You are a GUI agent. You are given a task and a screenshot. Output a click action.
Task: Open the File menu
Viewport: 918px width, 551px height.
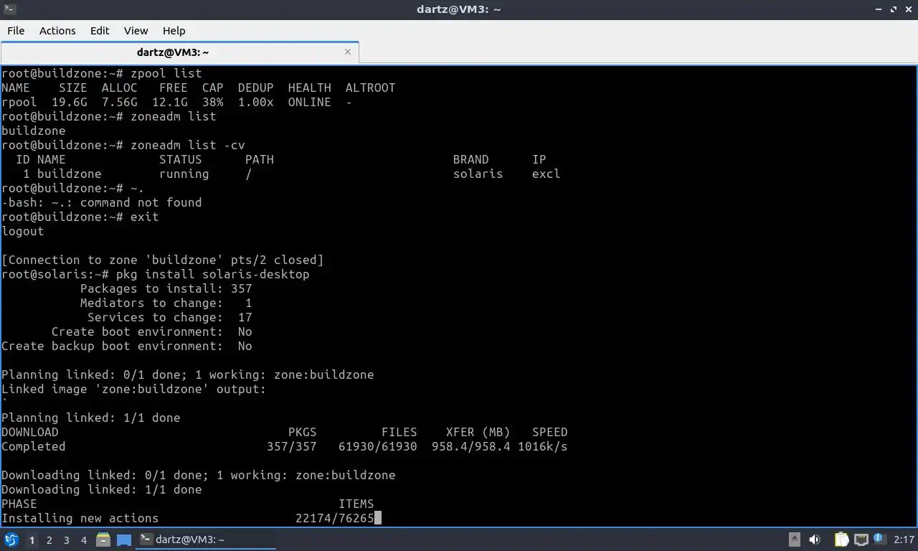[16, 30]
